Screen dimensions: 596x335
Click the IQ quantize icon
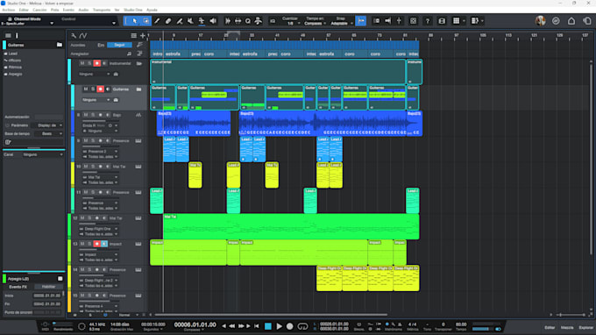pyautogui.click(x=273, y=21)
